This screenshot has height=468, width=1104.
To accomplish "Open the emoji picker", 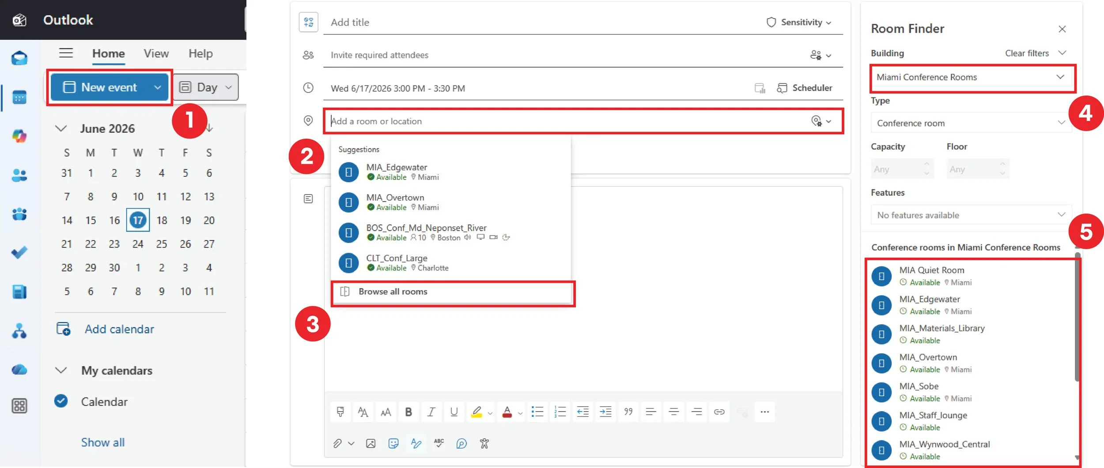I will click(393, 444).
